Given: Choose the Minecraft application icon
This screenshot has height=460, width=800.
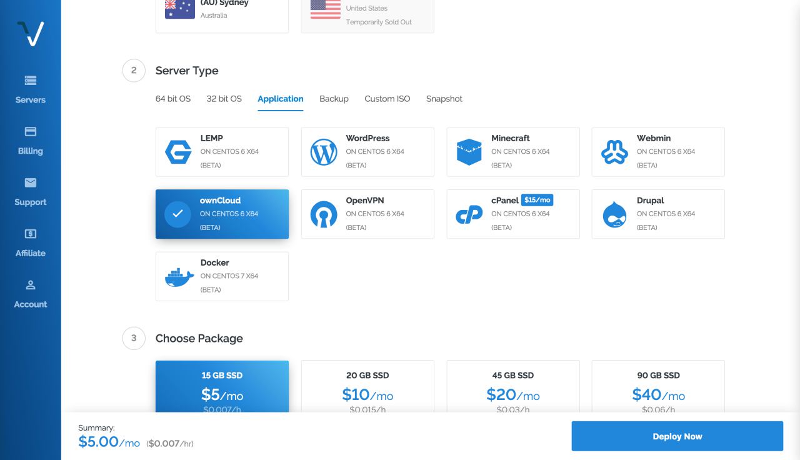Looking at the screenshot, I should [x=469, y=152].
